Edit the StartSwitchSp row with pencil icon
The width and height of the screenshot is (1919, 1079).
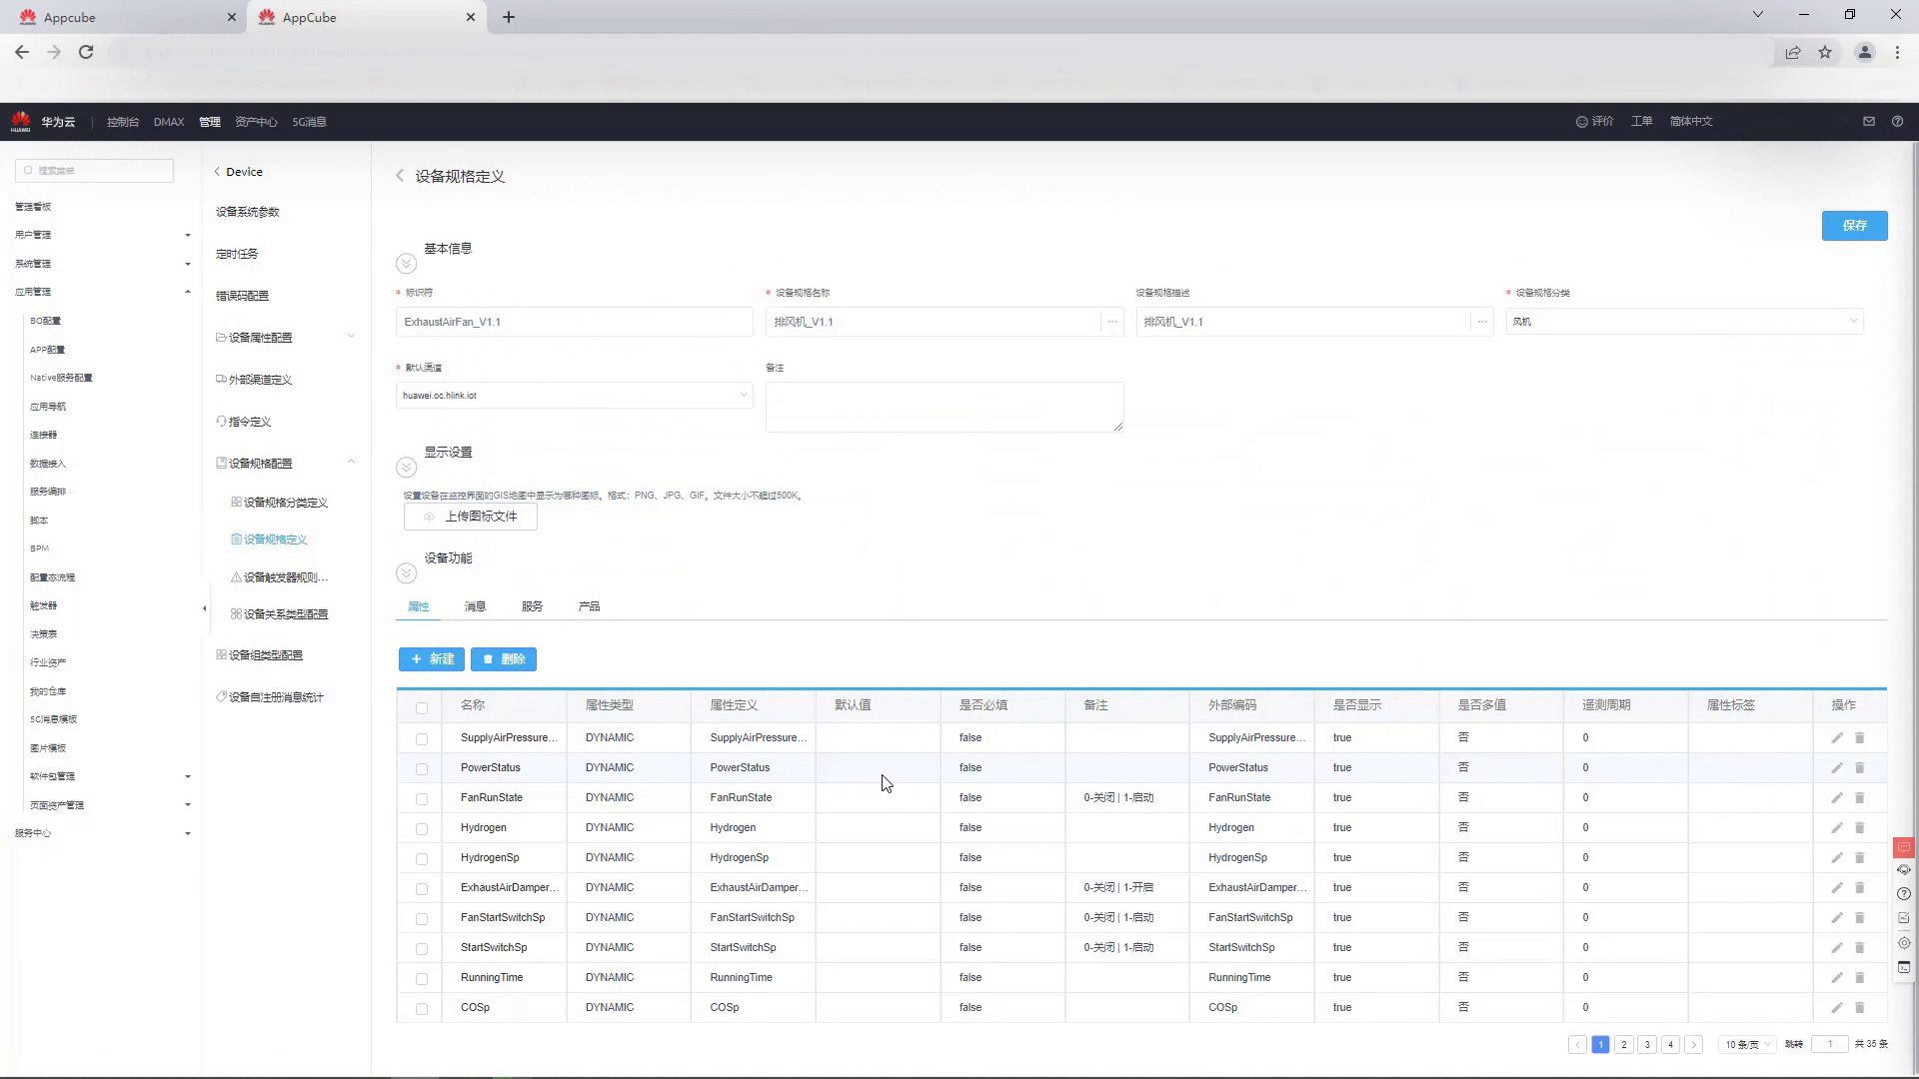pyautogui.click(x=1837, y=948)
